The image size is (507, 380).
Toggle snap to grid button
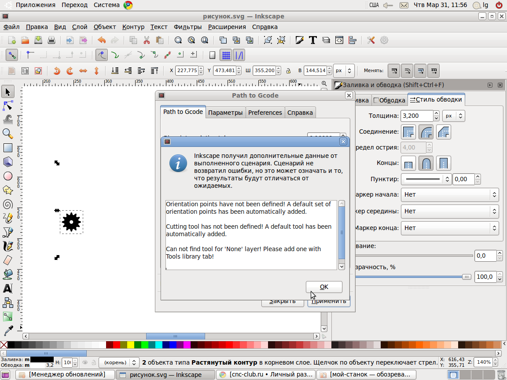[226, 55]
